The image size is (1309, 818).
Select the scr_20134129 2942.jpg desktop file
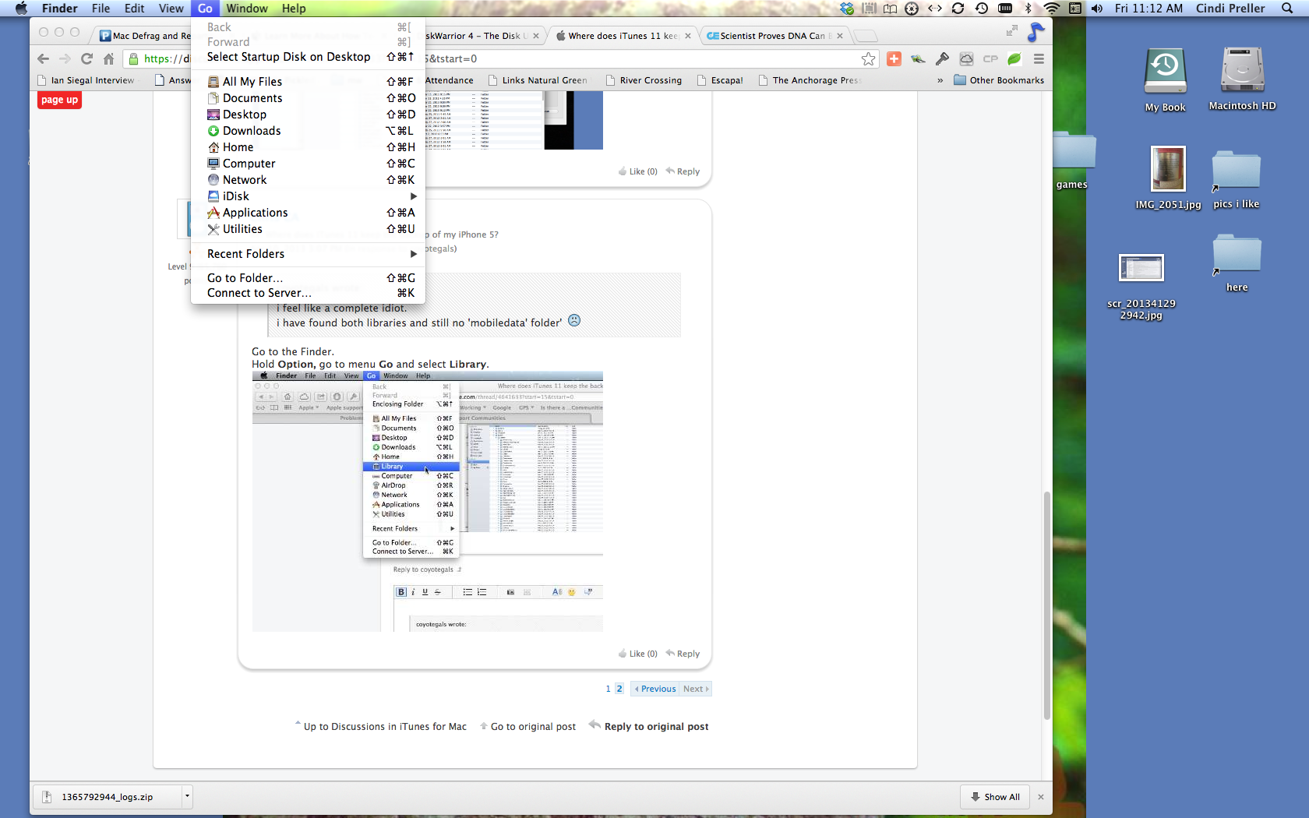pyautogui.click(x=1141, y=287)
